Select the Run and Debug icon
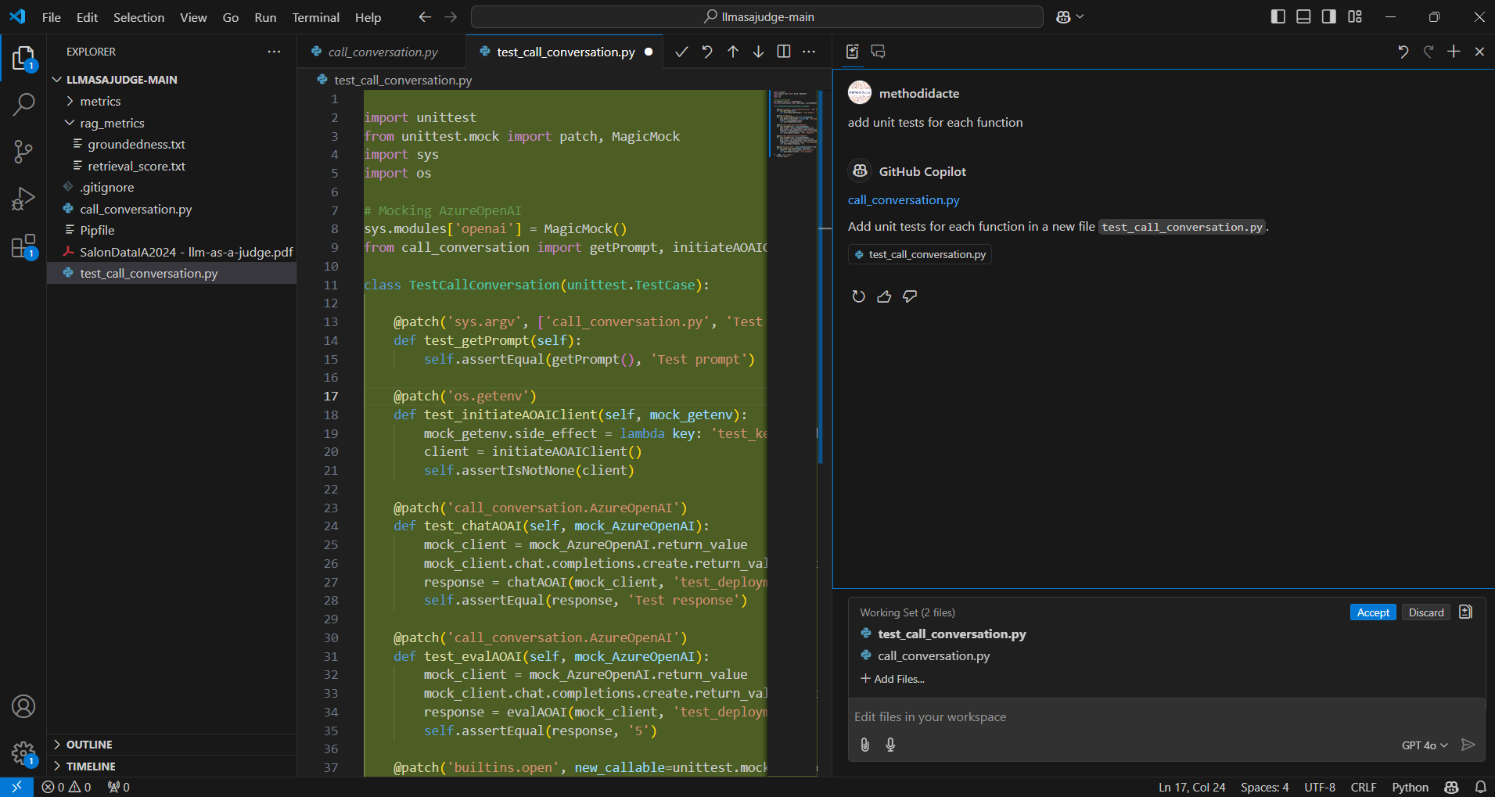This screenshot has height=797, width=1495. 23,199
